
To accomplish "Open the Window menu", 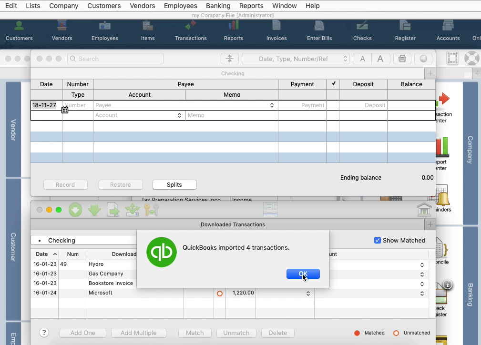I will tap(285, 6).
